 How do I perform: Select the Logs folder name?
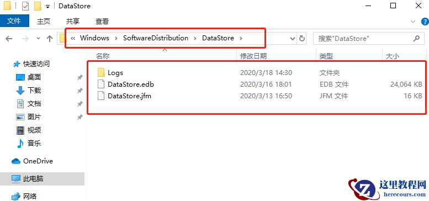(115, 73)
